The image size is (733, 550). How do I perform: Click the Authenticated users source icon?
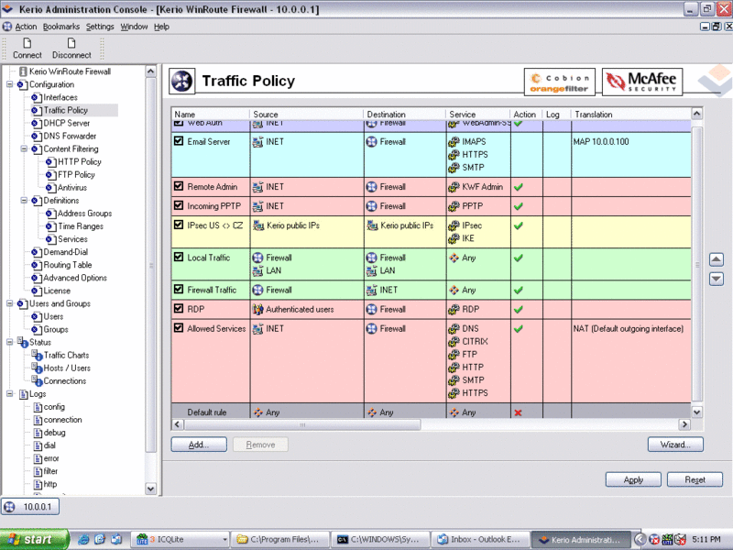[257, 309]
